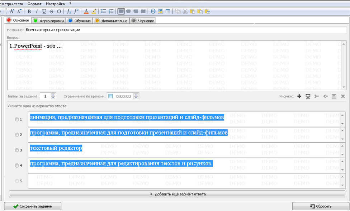This screenshot has height=211, width=350.
Task: Select answer radio button 4
Action: point(17,166)
